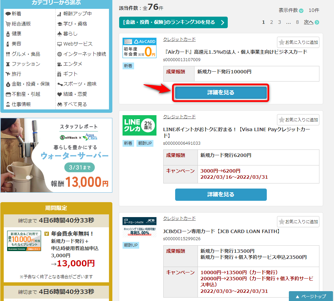Add Visa LINE Pay card to favorites

[298, 120]
